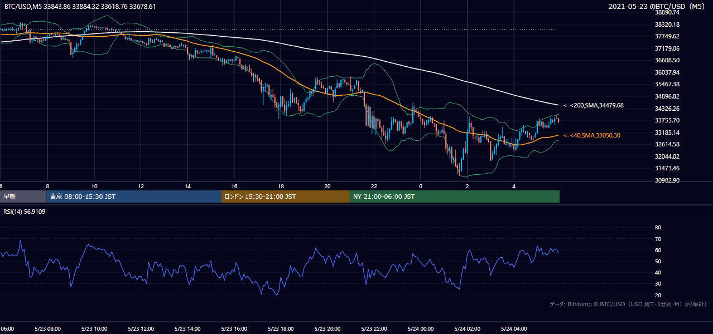
Task: Click price axis label 38320.18
Action: point(667,24)
